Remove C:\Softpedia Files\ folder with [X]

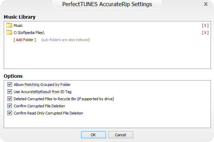[205, 33]
